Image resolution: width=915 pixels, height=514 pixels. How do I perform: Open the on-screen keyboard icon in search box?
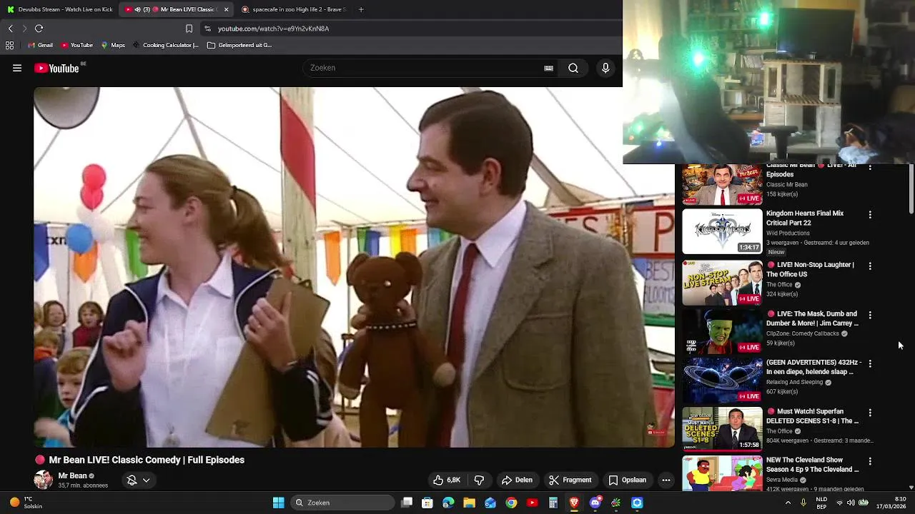[548, 68]
